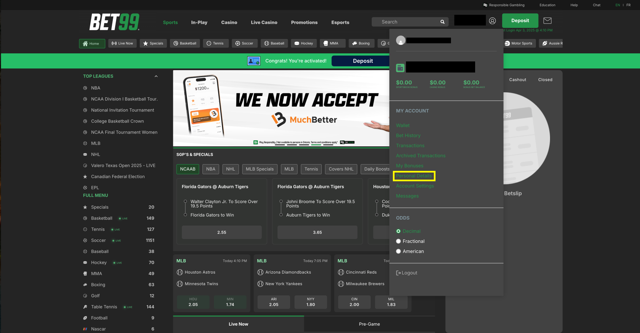The height and width of the screenshot is (333, 640).
Task: Open the Sports main menu
Action: [170, 22]
